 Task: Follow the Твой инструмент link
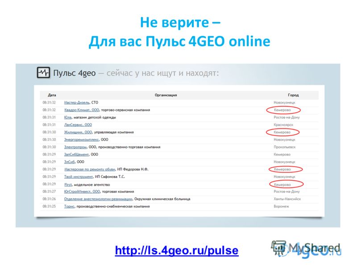click(79, 176)
